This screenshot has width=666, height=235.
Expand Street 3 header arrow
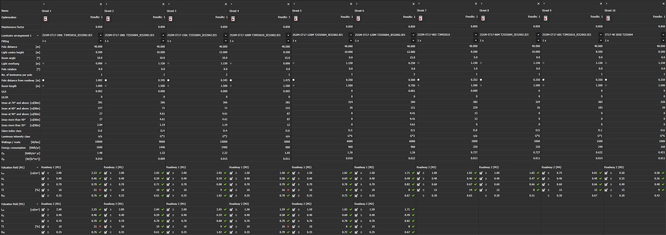point(168,4)
